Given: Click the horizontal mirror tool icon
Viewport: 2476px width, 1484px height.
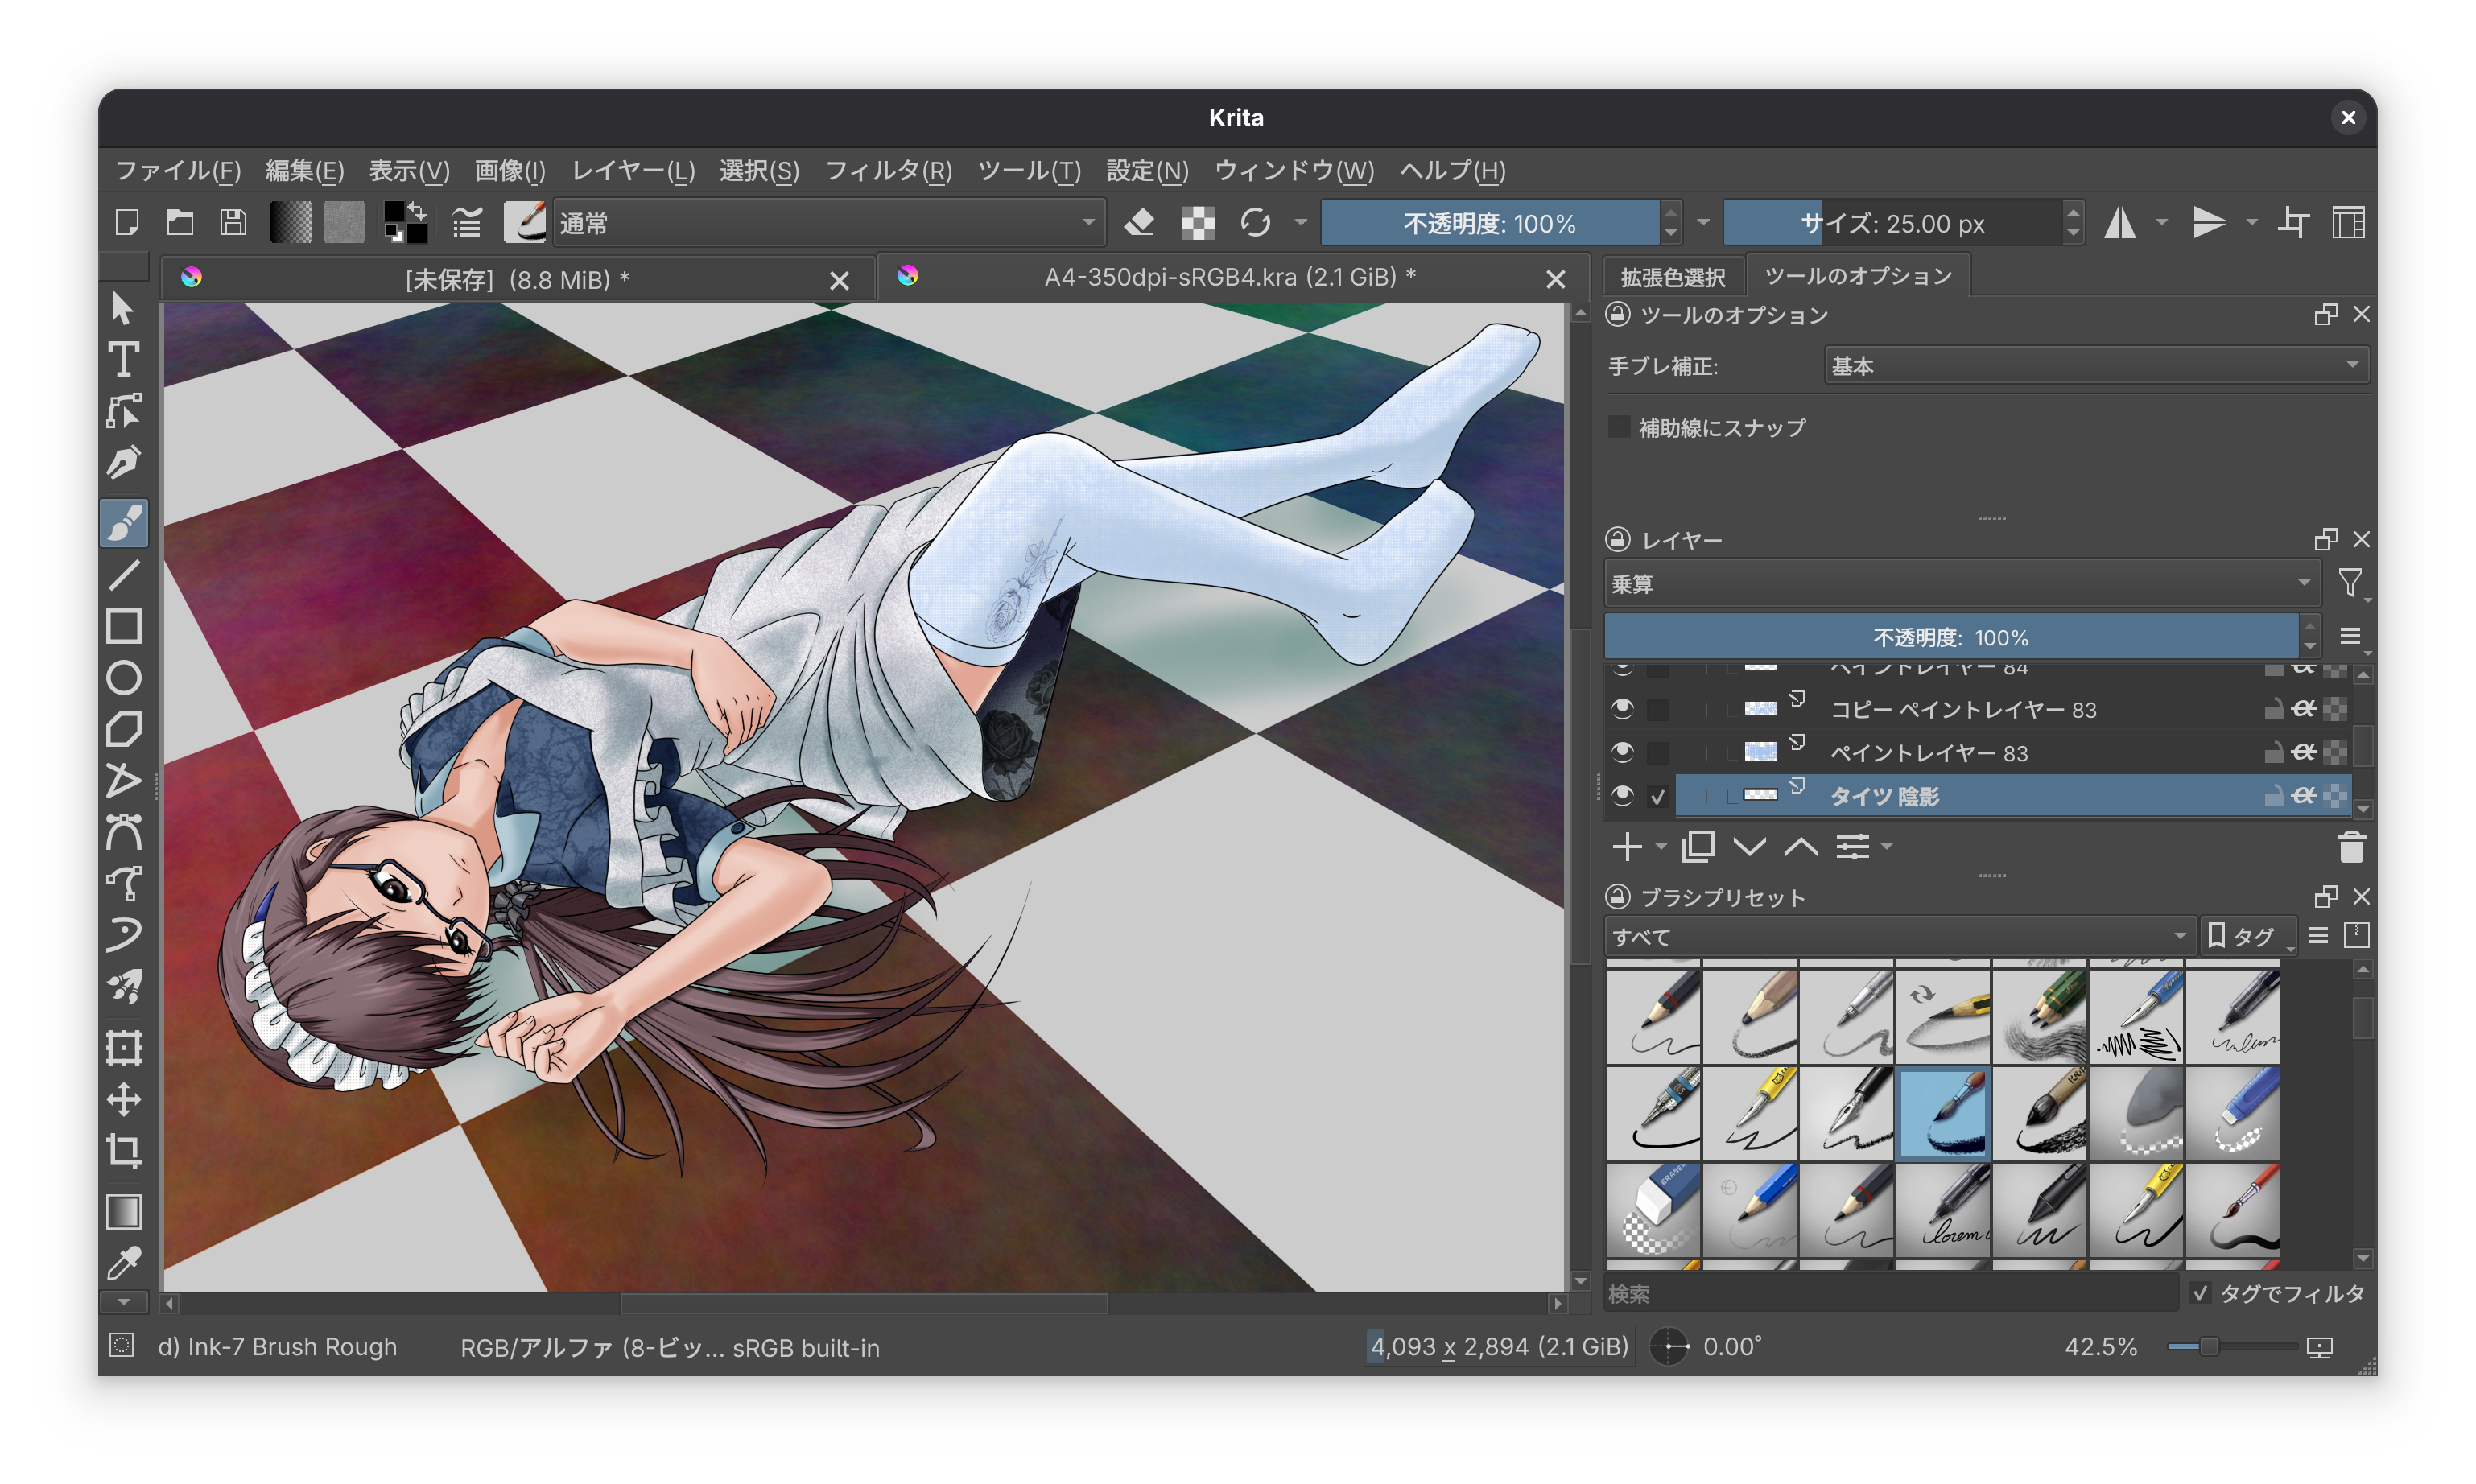Looking at the screenshot, I should click(2119, 223).
